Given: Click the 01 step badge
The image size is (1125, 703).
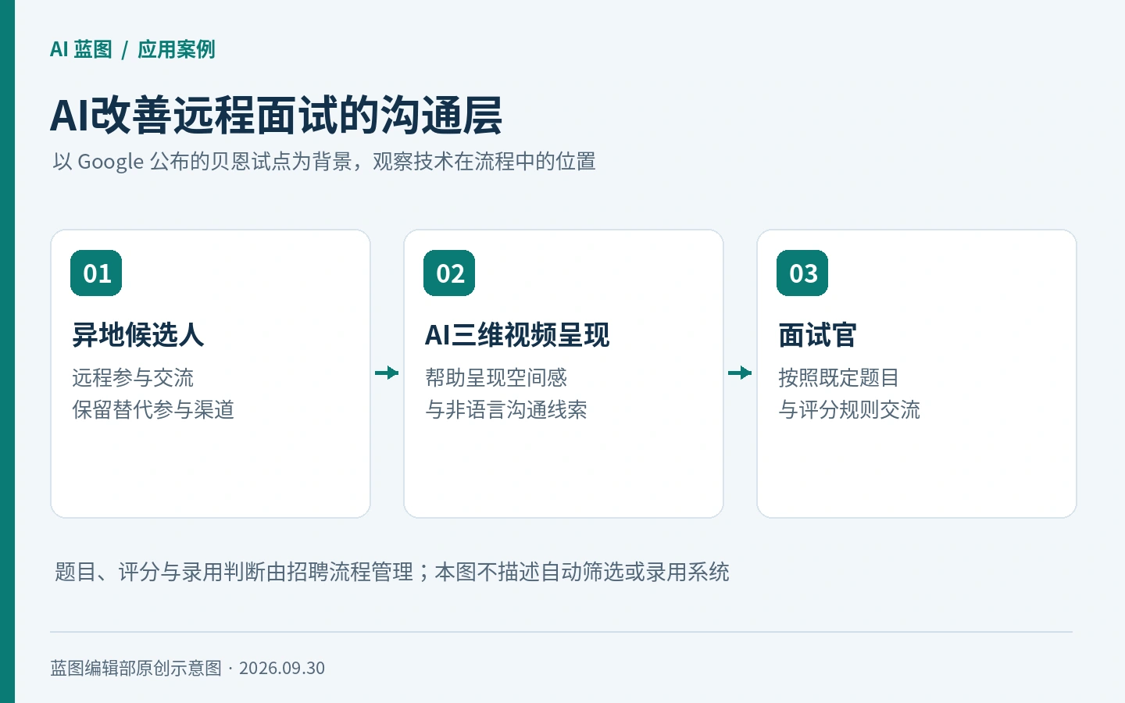Looking at the screenshot, I should [x=96, y=273].
